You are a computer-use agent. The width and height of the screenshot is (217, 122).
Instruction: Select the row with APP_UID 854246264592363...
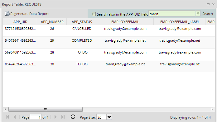109,66
